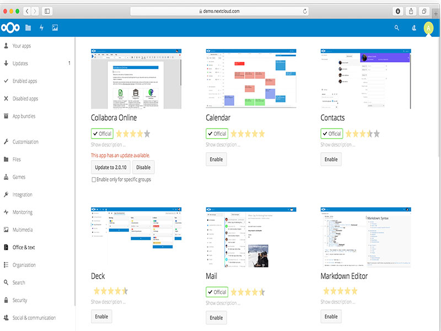Enable the Mail app
Viewport: 441px width, 331px height.
click(x=216, y=318)
